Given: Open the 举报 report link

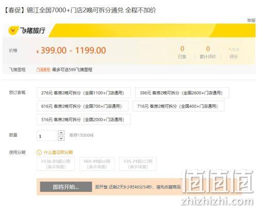Looking at the screenshot, I should click(251, 21).
